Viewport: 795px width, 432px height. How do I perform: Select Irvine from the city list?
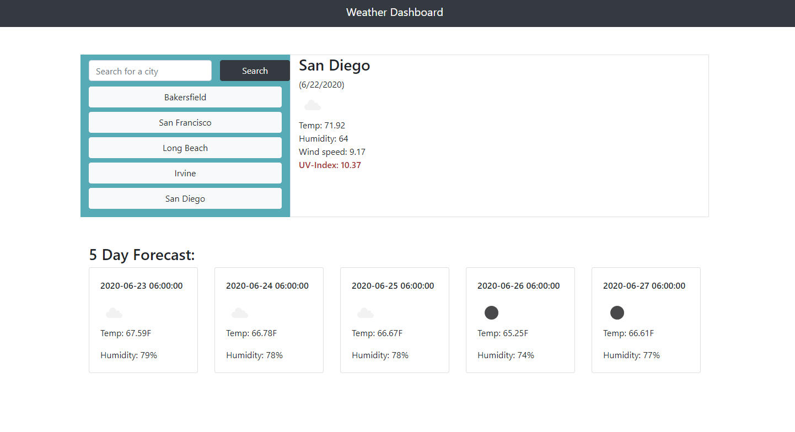pos(185,173)
